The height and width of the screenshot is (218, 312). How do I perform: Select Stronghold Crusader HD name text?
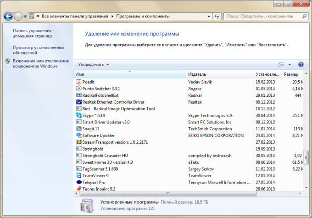[105, 156]
